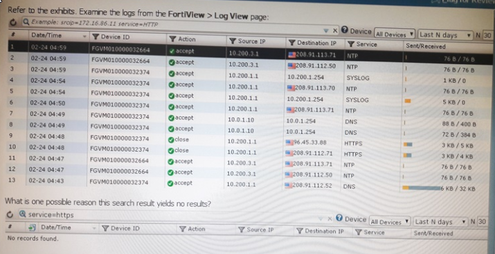Filter lower table by Source IP column
The width and height of the screenshot is (495, 254).
click(x=242, y=230)
